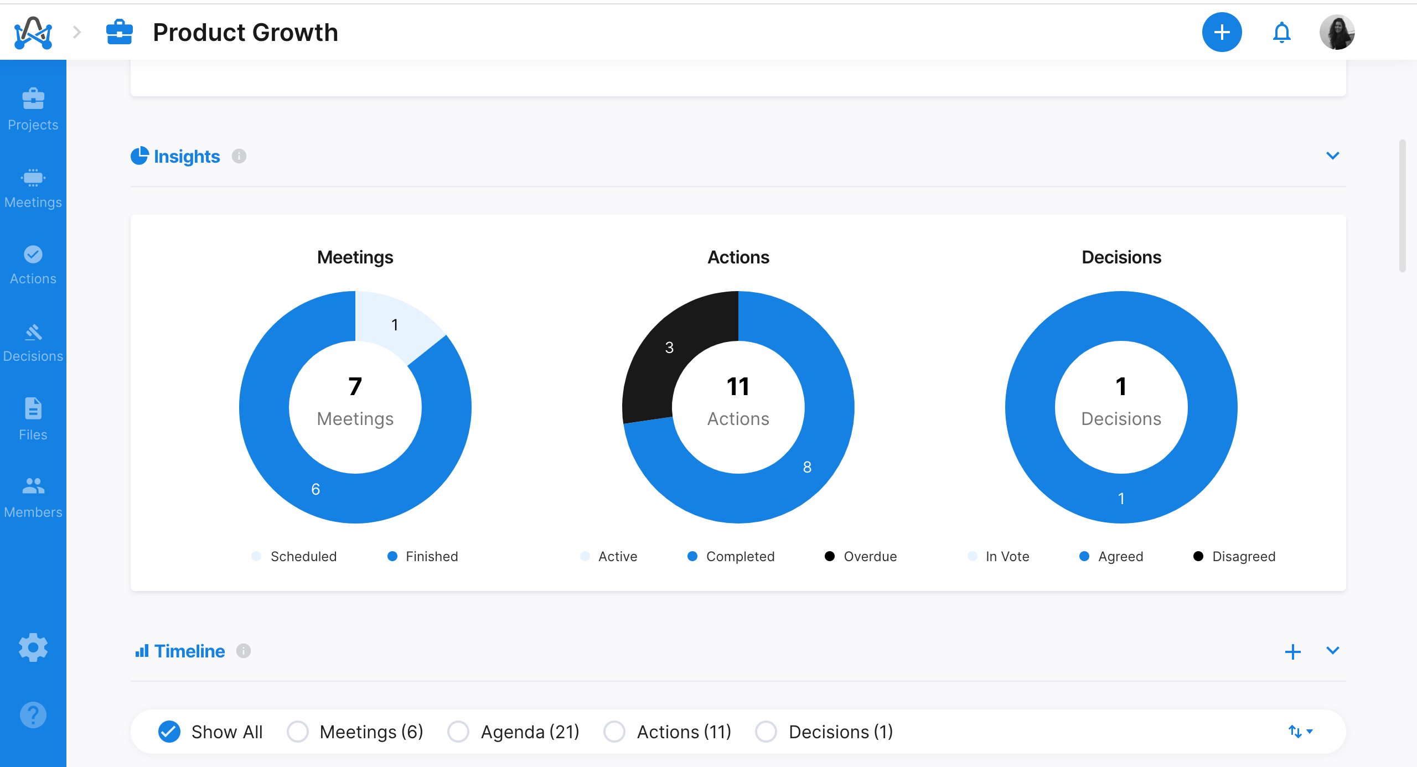
Task: Open the help question mark icon
Action: tap(33, 714)
